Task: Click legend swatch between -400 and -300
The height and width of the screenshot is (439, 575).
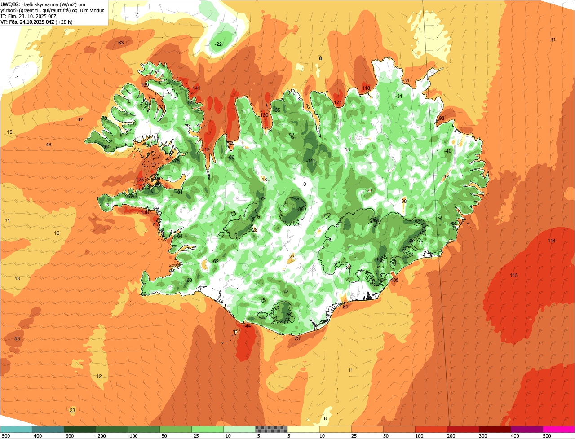Action: 48,429
